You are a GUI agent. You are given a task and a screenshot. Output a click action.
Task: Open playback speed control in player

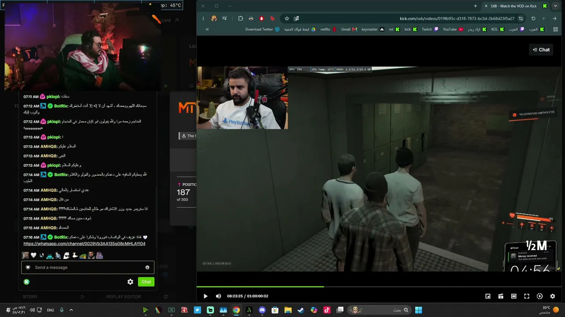539,296
